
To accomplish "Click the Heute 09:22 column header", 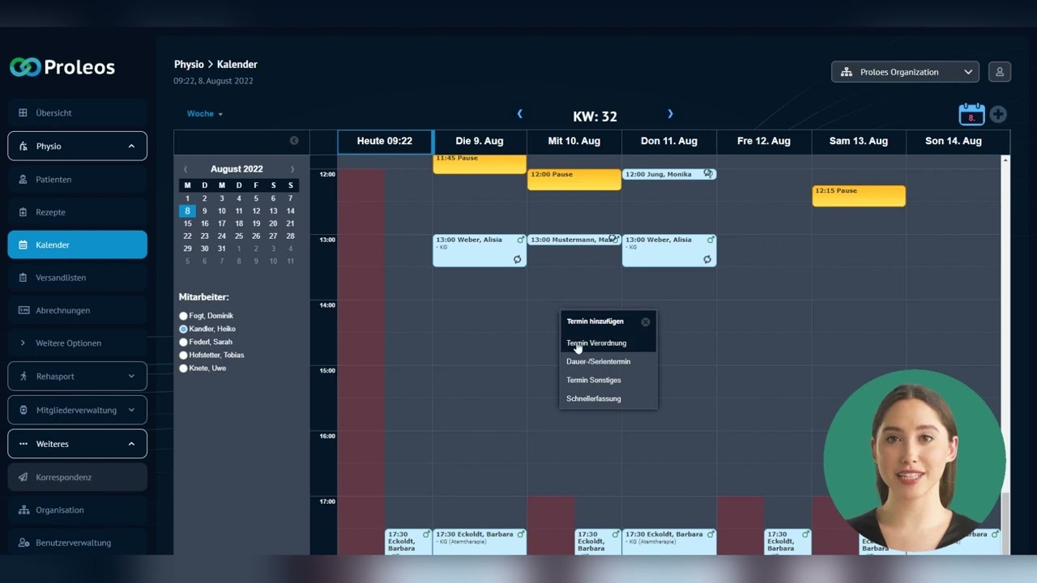I will tap(385, 141).
